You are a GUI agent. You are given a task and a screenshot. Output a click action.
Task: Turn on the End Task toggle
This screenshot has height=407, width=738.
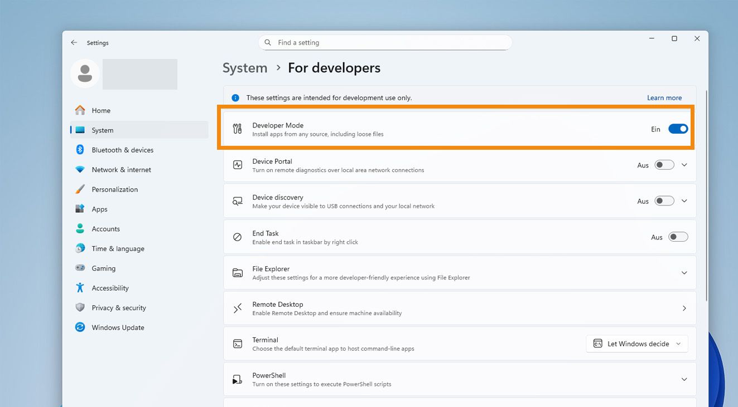(x=678, y=237)
